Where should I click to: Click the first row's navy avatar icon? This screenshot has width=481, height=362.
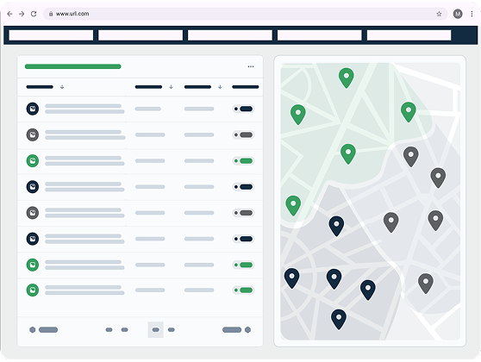(x=33, y=109)
